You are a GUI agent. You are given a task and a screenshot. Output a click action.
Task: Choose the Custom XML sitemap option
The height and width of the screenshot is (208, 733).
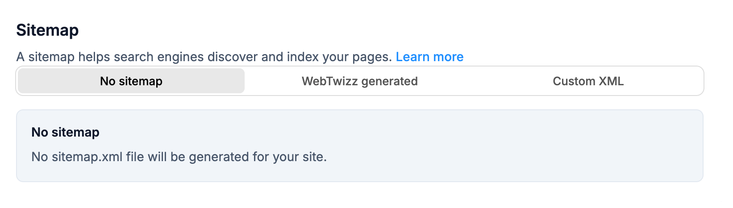(x=588, y=81)
